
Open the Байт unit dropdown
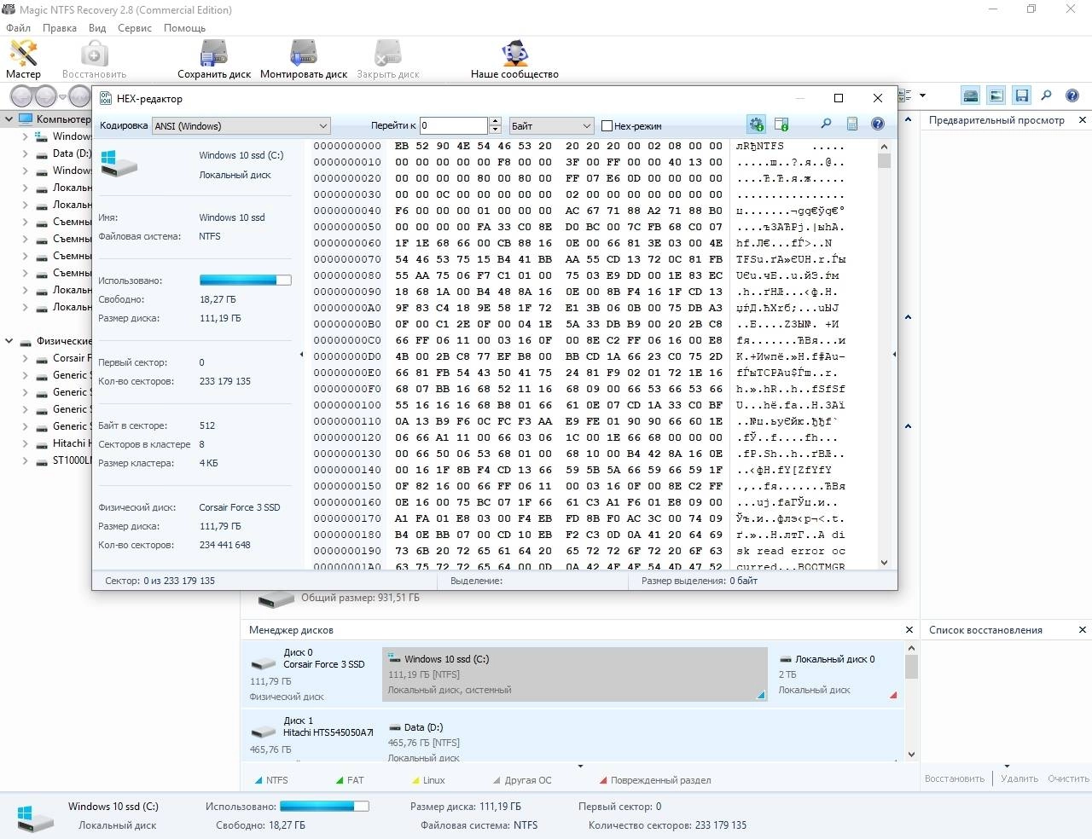point(551,125)
